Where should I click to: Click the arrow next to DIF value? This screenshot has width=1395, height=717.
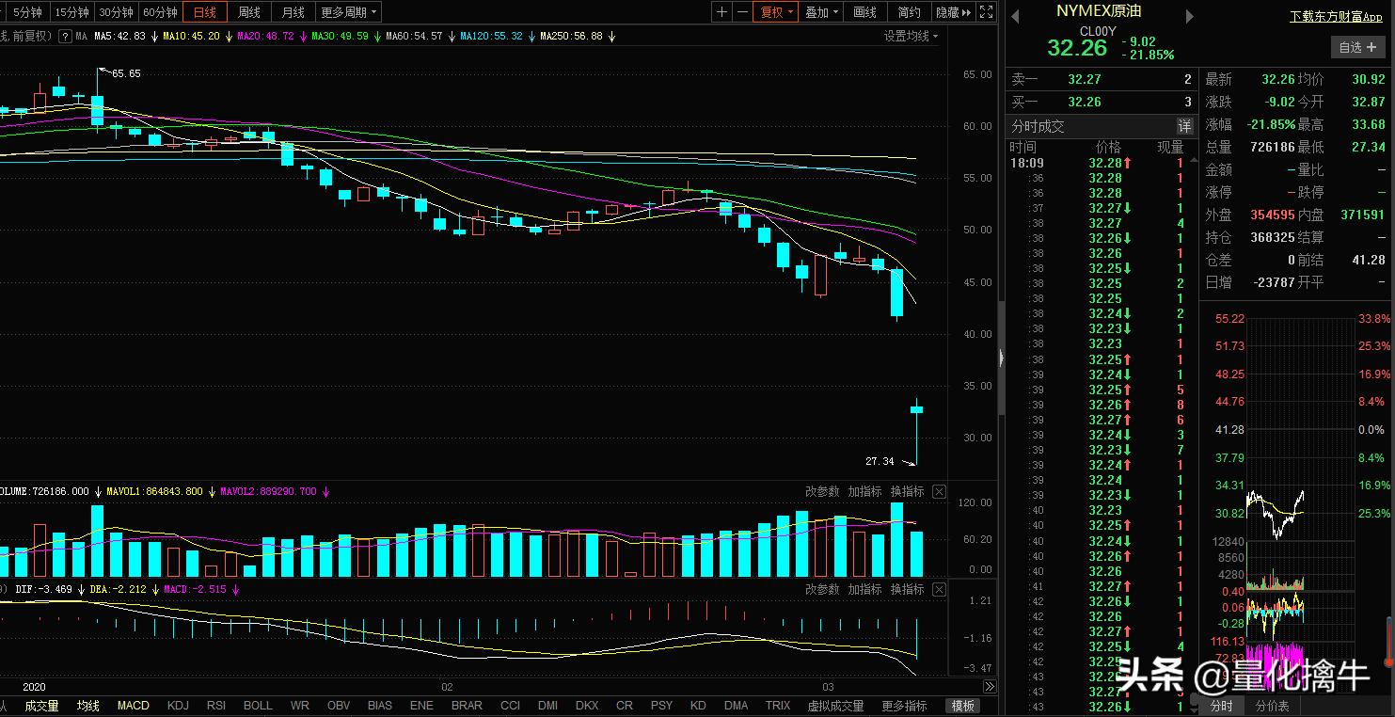click(x=80, y=589)
